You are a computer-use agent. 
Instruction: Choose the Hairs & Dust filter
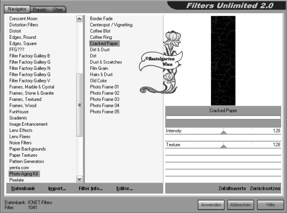101,75
